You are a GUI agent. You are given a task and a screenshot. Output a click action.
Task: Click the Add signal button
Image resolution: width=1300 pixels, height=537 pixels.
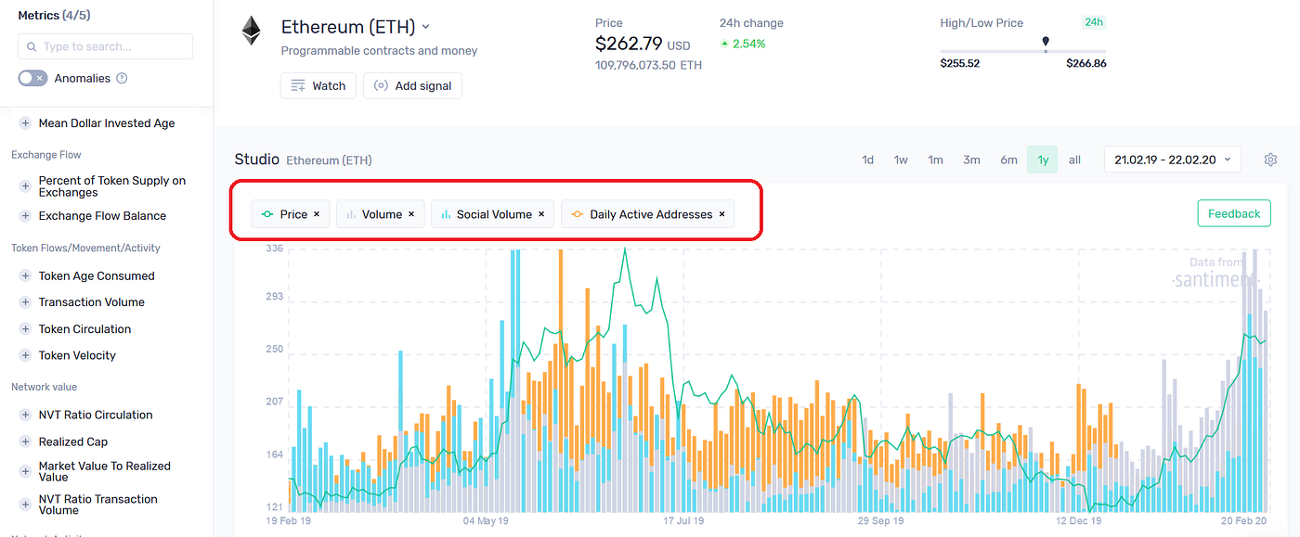point(412,85)
